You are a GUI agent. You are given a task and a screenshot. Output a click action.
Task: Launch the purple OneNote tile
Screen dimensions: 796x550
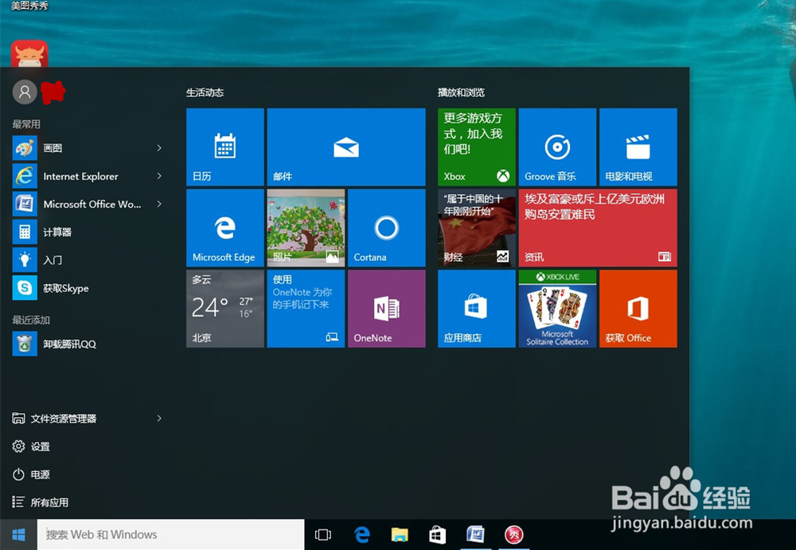point(386,308)
